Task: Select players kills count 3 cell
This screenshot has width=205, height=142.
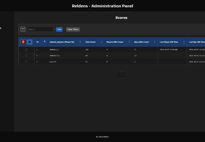Action: pos(107,50)
